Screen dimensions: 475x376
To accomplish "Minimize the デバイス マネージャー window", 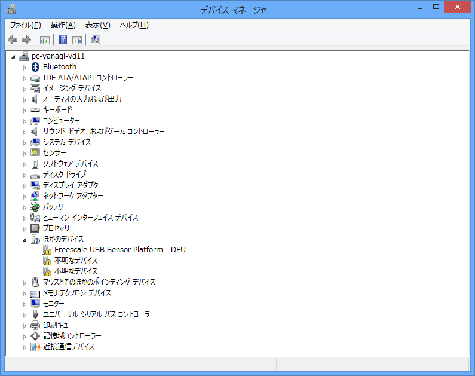I will tap(420, 7).
